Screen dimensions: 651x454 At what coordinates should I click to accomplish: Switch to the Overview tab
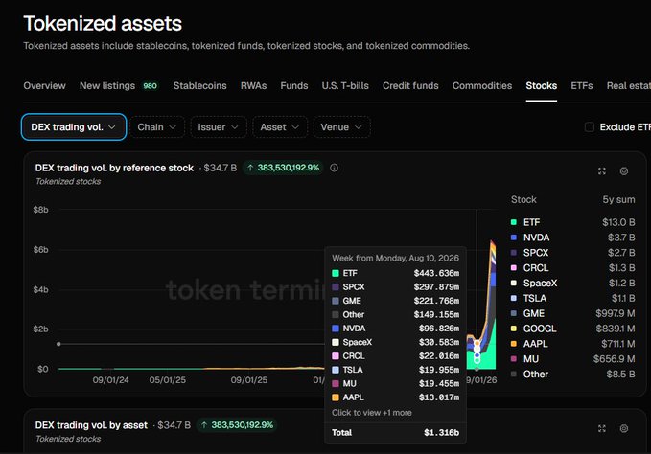coord(44,86)
